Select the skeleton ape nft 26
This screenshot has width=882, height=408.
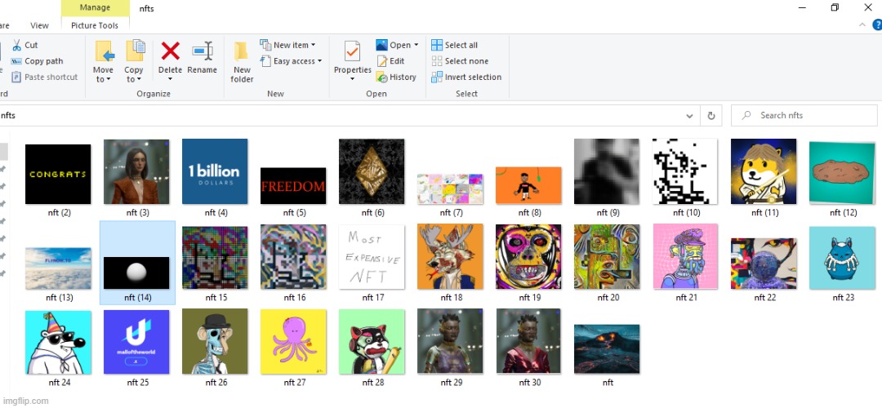pos(215,341)
